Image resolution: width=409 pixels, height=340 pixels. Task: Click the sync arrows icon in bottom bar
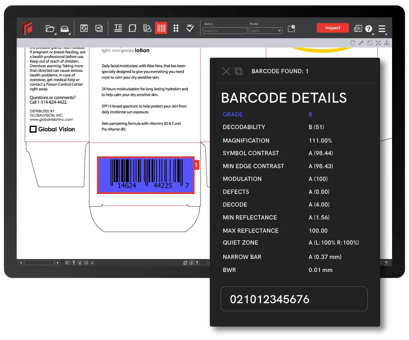tap(185, 263)
